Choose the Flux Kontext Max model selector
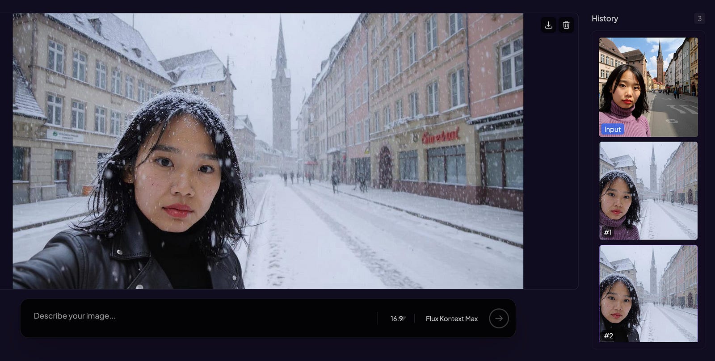This screenshot has height=361, width=715. point(452,319)
